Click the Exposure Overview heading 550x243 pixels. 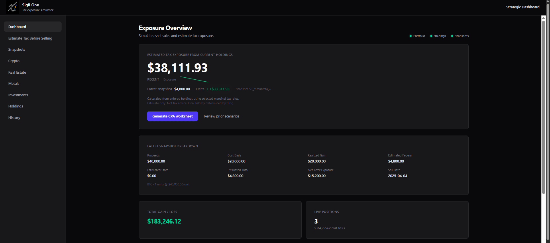coord(165,28)
